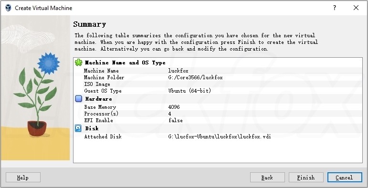Select the Guest OS Type row
368x188 pixels.
tap(218, 91)
